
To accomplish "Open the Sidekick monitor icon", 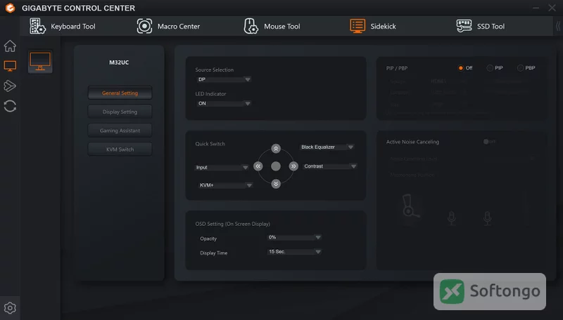I will click(358, 26).
